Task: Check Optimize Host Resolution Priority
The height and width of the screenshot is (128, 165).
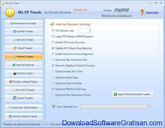Action: coord(53,95)
